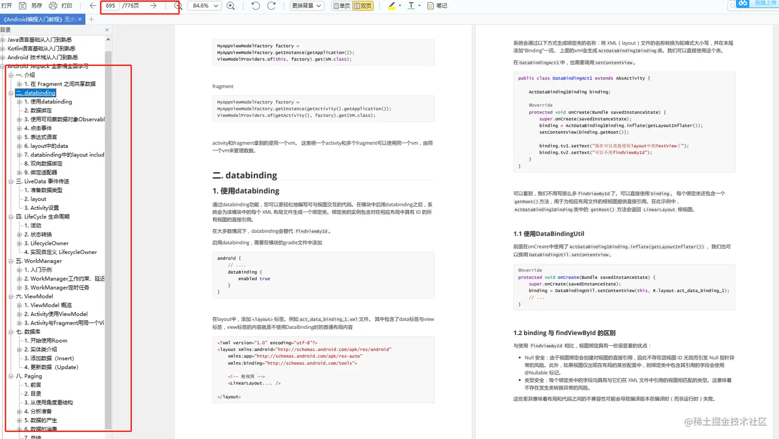This screenshot has width=779, height=439.
Task: Go to previous page with left arrow
Action: click(x=93, y=6)
